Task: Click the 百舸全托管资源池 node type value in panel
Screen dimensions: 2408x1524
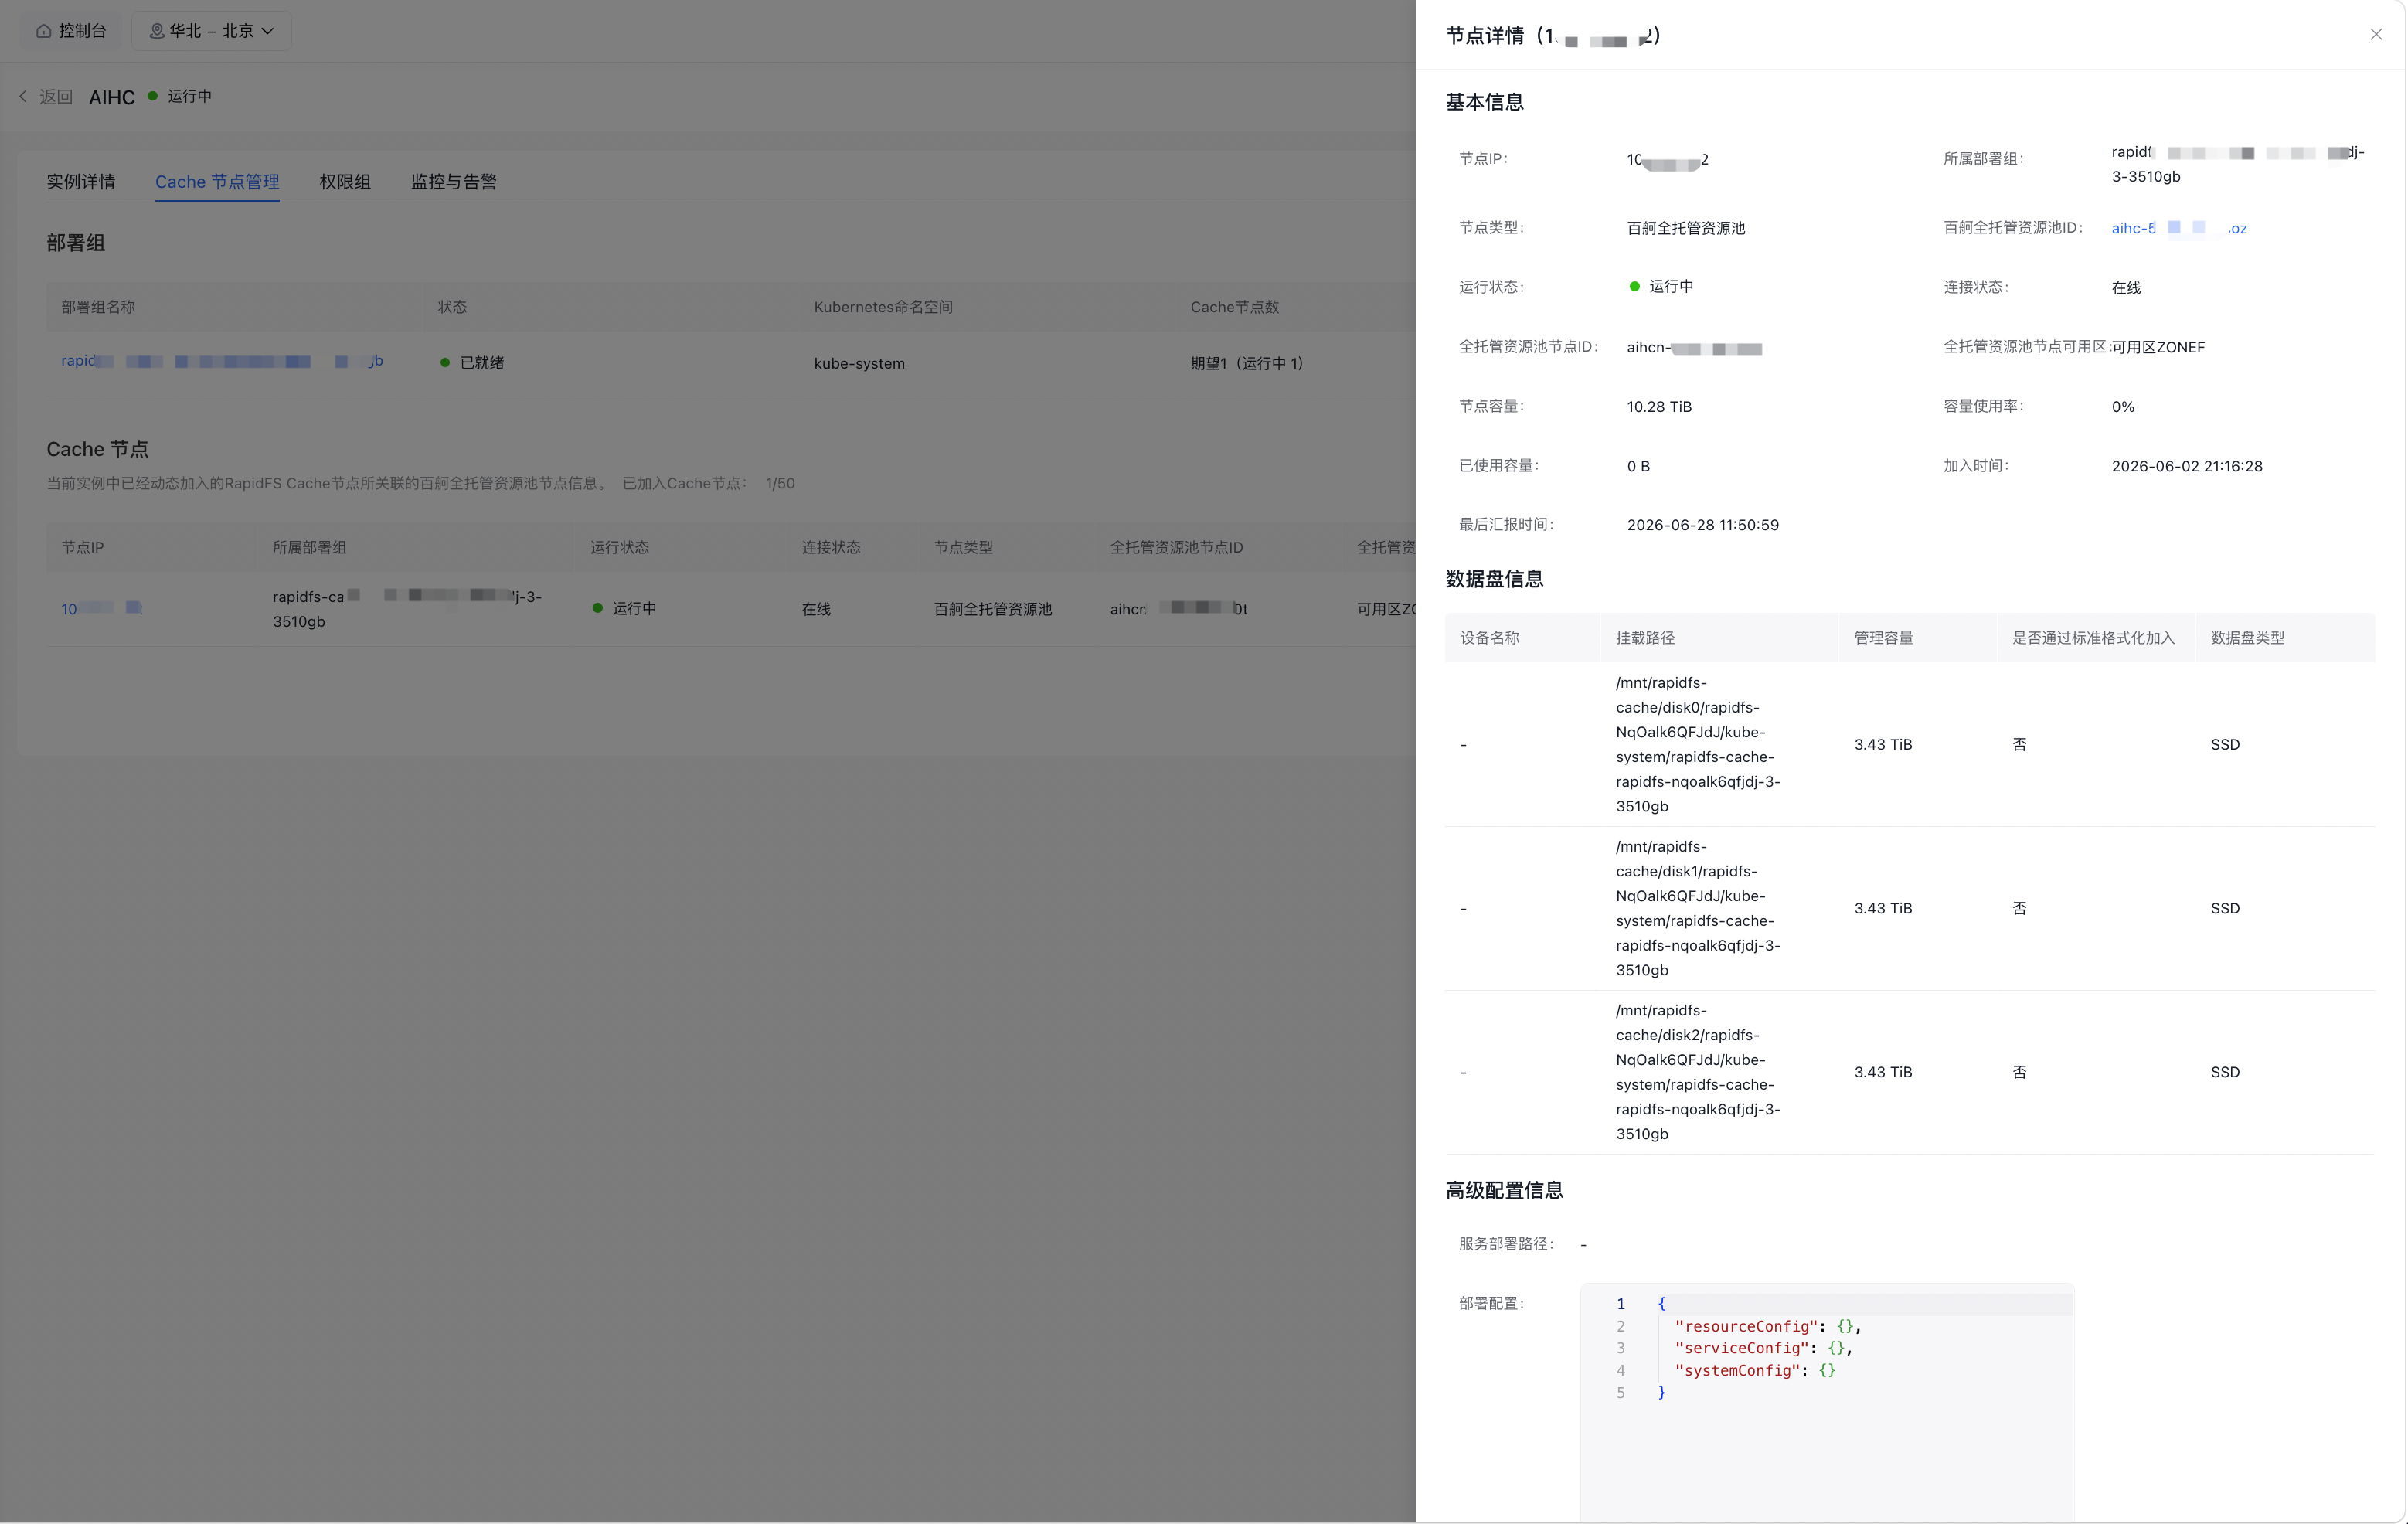Action: (x=1686, y=228)
